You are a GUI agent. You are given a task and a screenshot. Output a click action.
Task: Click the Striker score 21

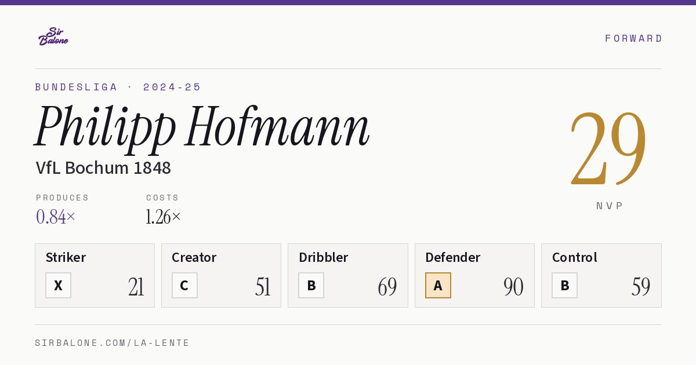[x=136, y=287]
